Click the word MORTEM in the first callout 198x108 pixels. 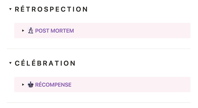click(62, 31)
